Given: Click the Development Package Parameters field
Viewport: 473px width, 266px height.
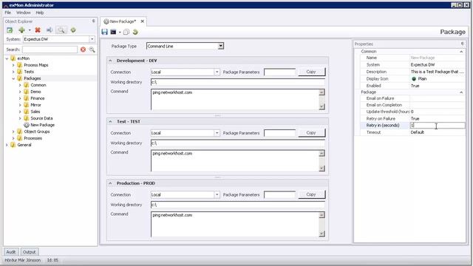Looking at the screenshot, I should tap(279, 72).
